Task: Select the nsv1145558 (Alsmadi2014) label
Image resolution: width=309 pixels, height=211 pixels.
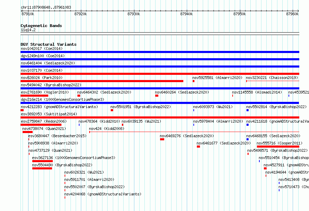Action: [257, 92]
